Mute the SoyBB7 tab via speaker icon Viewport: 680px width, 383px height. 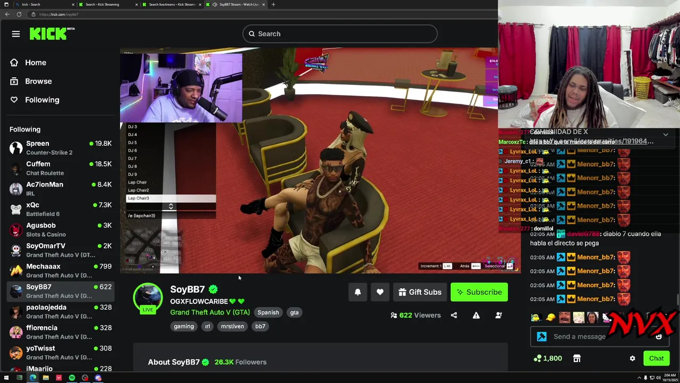215,4
